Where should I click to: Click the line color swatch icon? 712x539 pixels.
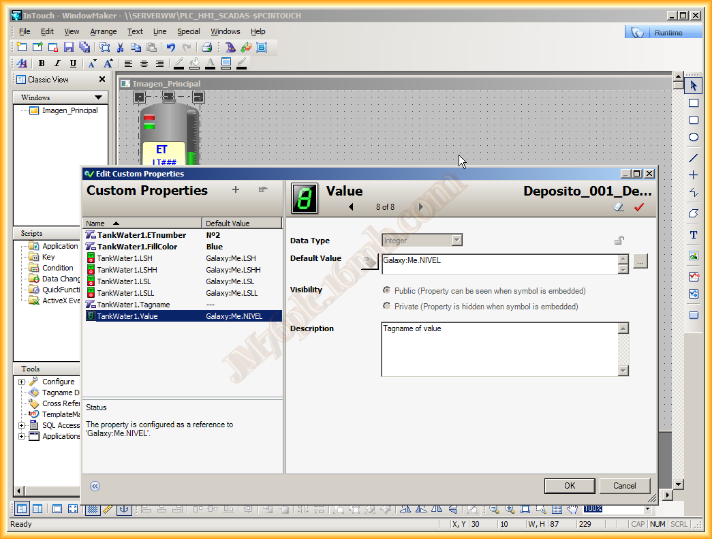(179, 63)
